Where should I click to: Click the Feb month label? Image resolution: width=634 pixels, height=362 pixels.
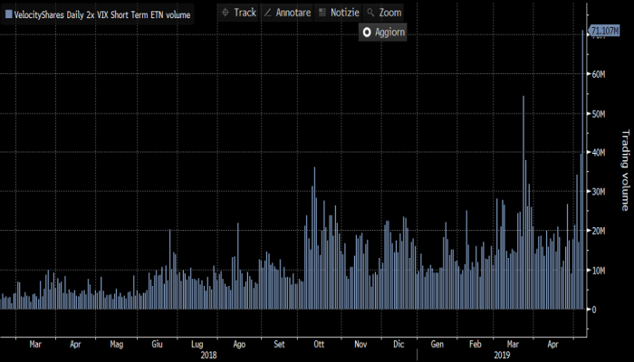pyautogui.click(x=475, y=344)
